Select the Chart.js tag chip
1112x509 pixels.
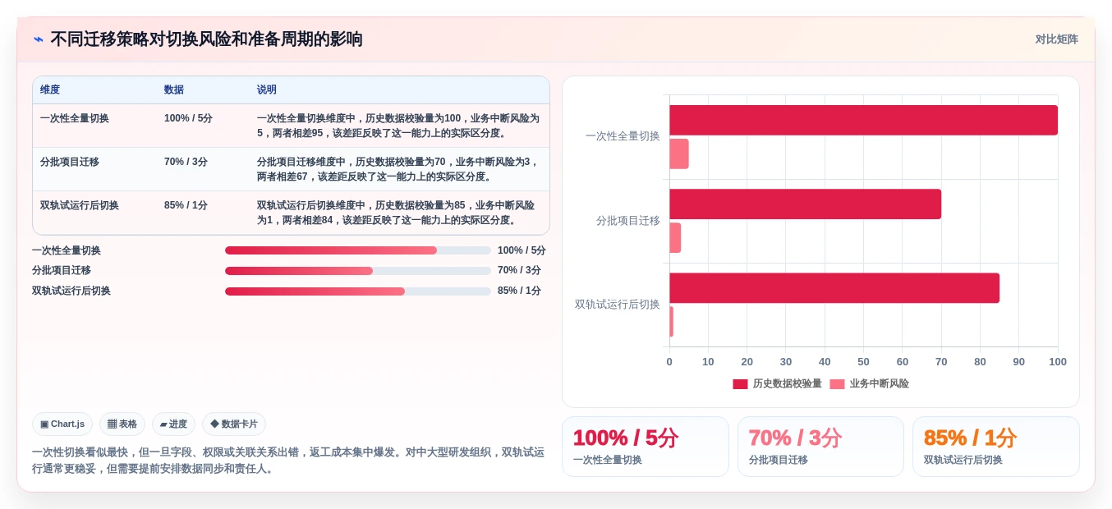[x=62, y=424]
